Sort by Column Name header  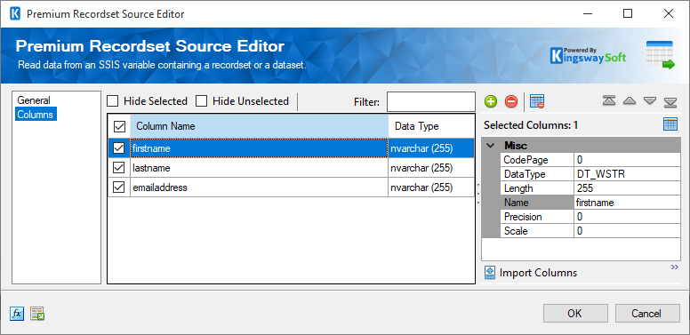point(259,126)
